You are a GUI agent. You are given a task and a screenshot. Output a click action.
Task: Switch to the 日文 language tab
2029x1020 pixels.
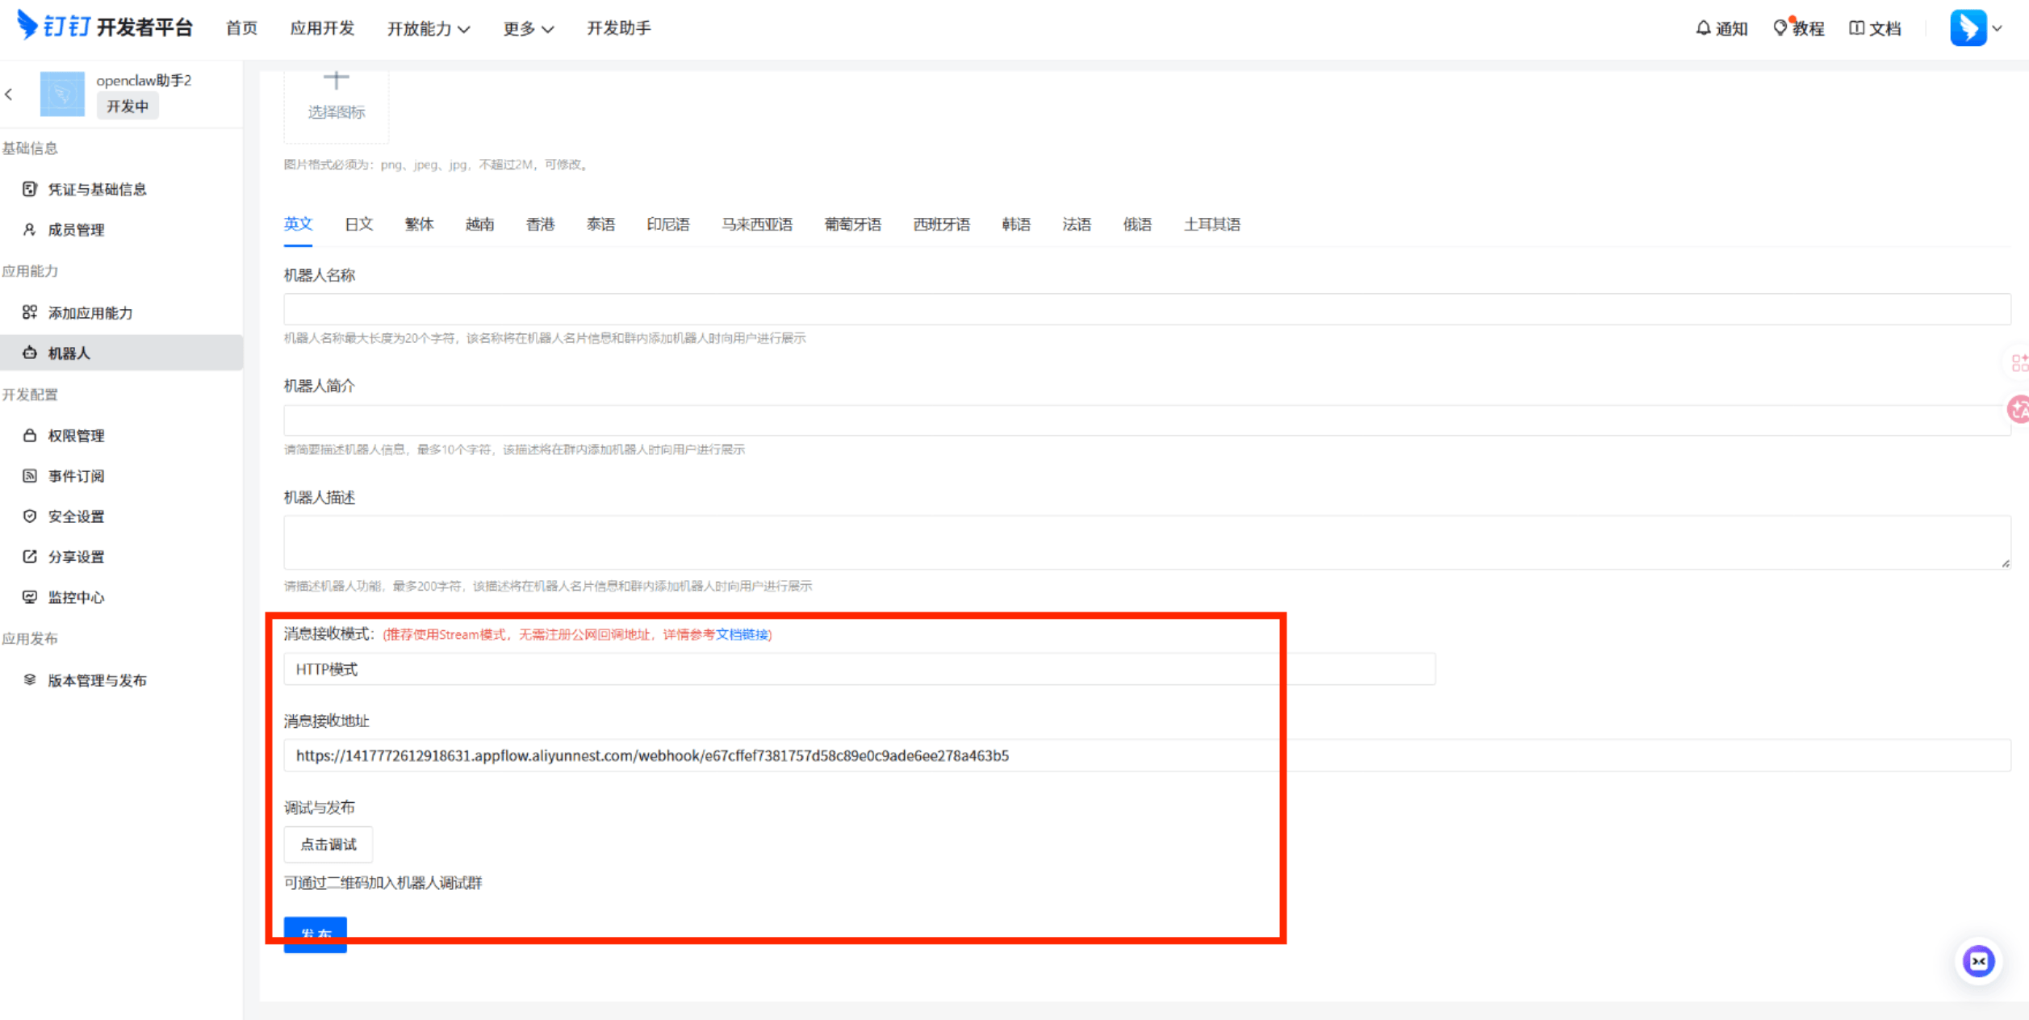[358, 224]
